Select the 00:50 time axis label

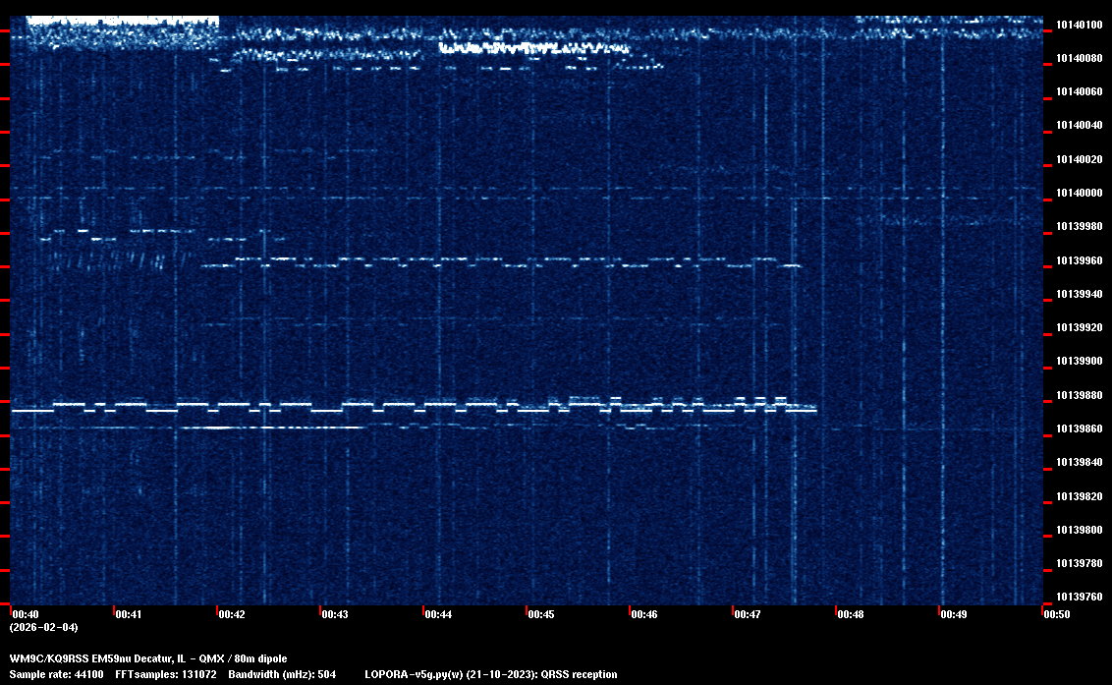tap(1057, 614)
